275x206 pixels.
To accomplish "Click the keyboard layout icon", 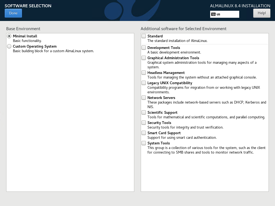I will pos(213,14).
